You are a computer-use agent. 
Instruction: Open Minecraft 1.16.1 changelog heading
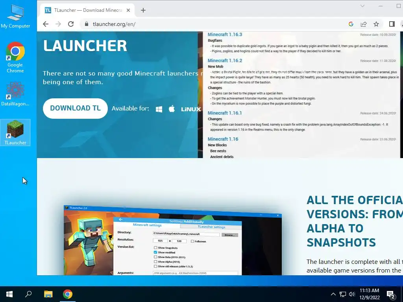click(x=225, y=113)
